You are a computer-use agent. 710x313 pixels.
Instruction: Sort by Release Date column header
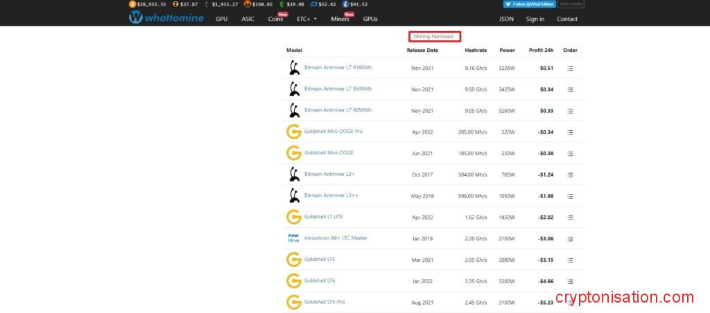(x=422, y=51)
